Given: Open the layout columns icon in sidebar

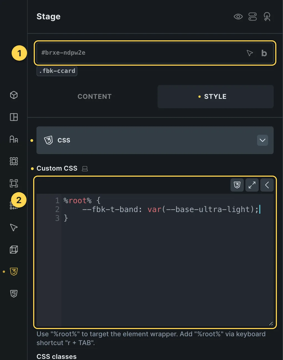Looking at the screenshot, I should 14,117.
